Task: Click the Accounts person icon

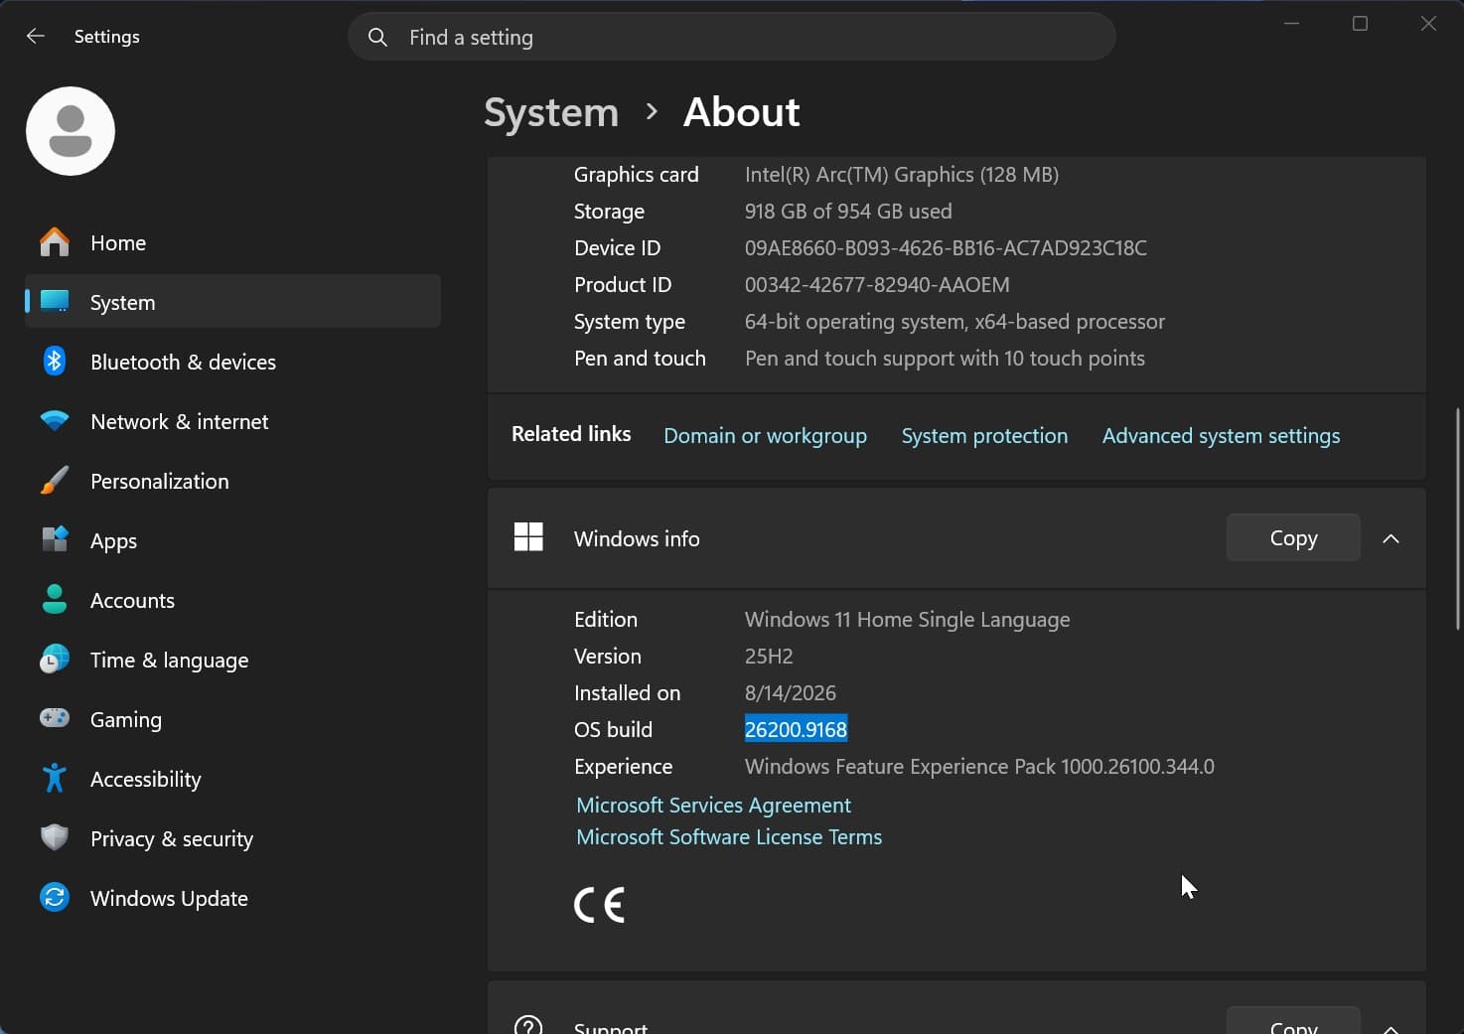Action: (55, 600)
